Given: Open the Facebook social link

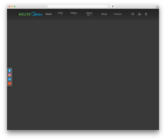Looking at the screenshot, I should [10, 70].
